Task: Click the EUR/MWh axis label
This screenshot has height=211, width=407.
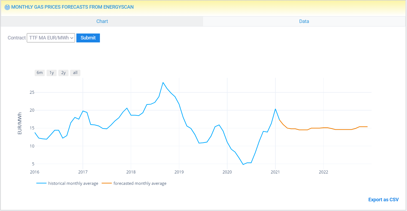Action: click(19, 123)
